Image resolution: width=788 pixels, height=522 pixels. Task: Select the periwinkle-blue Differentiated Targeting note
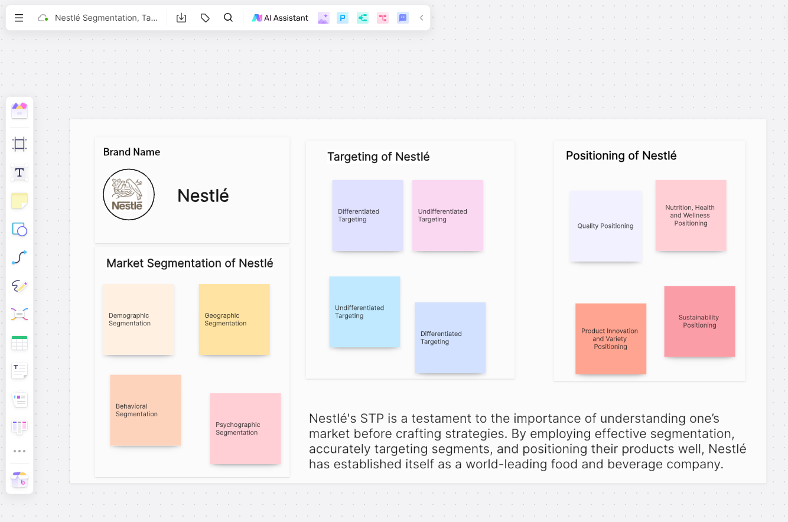450,338
